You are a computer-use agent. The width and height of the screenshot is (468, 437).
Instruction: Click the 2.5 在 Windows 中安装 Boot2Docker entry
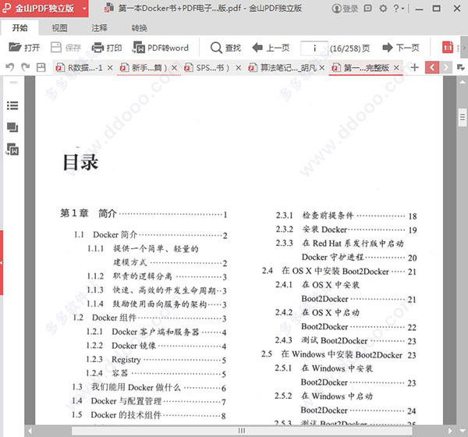[339, 354]
